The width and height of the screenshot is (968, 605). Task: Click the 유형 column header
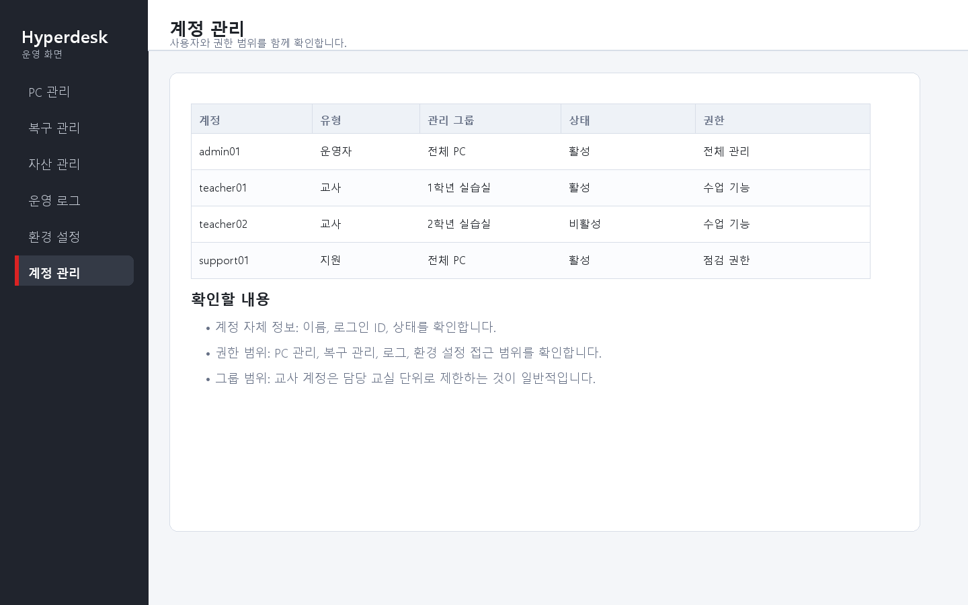(x=366, y=119)
